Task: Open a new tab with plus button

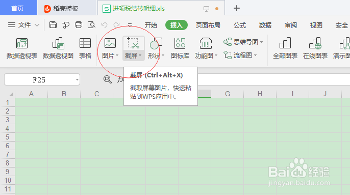Action: (237, 8)
